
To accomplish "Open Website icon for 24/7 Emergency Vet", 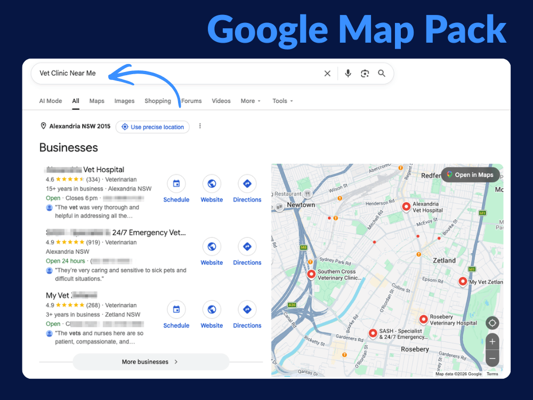I will coord(212,246).
